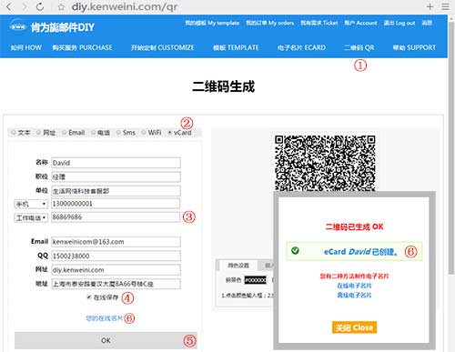
Task: Click the mobile field 13000000001
Action: [x=116, y=204]
